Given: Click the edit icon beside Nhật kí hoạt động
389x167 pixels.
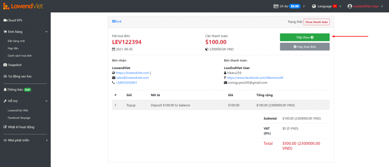Looking at the screenshot, I should pyautogui.click(x=5, y=127).
